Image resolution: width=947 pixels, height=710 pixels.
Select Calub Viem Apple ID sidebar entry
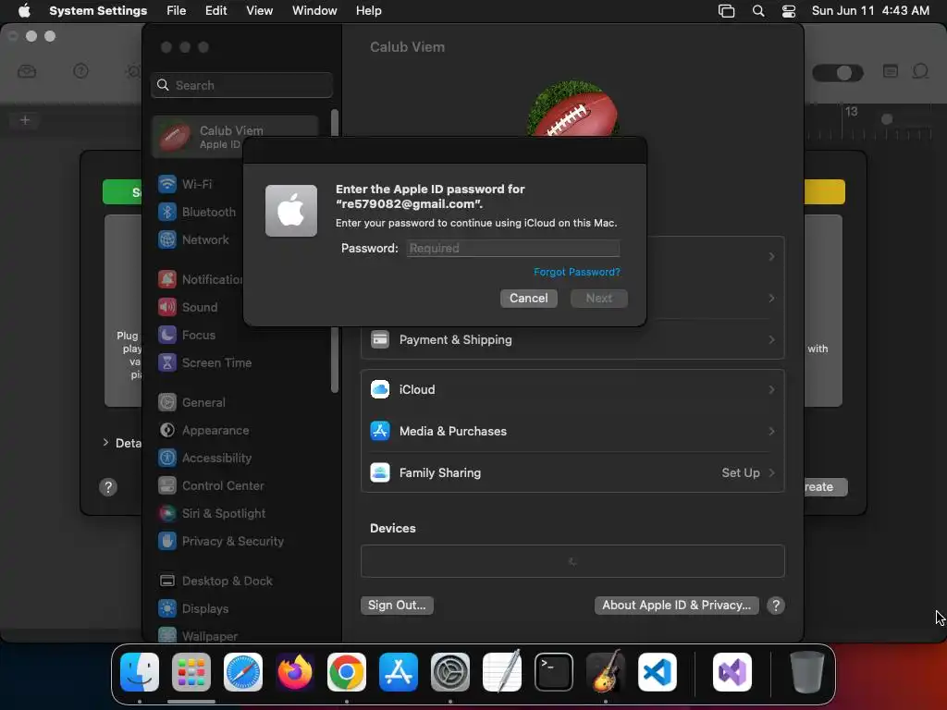point(236,137)
